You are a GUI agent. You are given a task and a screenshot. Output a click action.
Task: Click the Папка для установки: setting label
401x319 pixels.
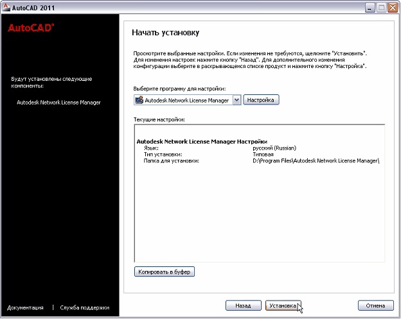pos(172,160)
